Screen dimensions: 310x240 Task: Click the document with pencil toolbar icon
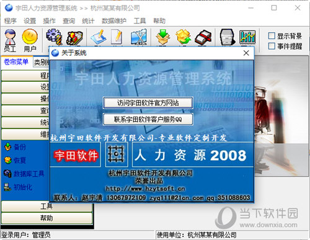point(117,37)
